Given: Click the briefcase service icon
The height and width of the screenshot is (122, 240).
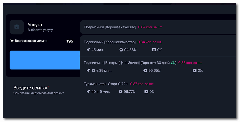Looking at the screenshot, I should 17,27.
